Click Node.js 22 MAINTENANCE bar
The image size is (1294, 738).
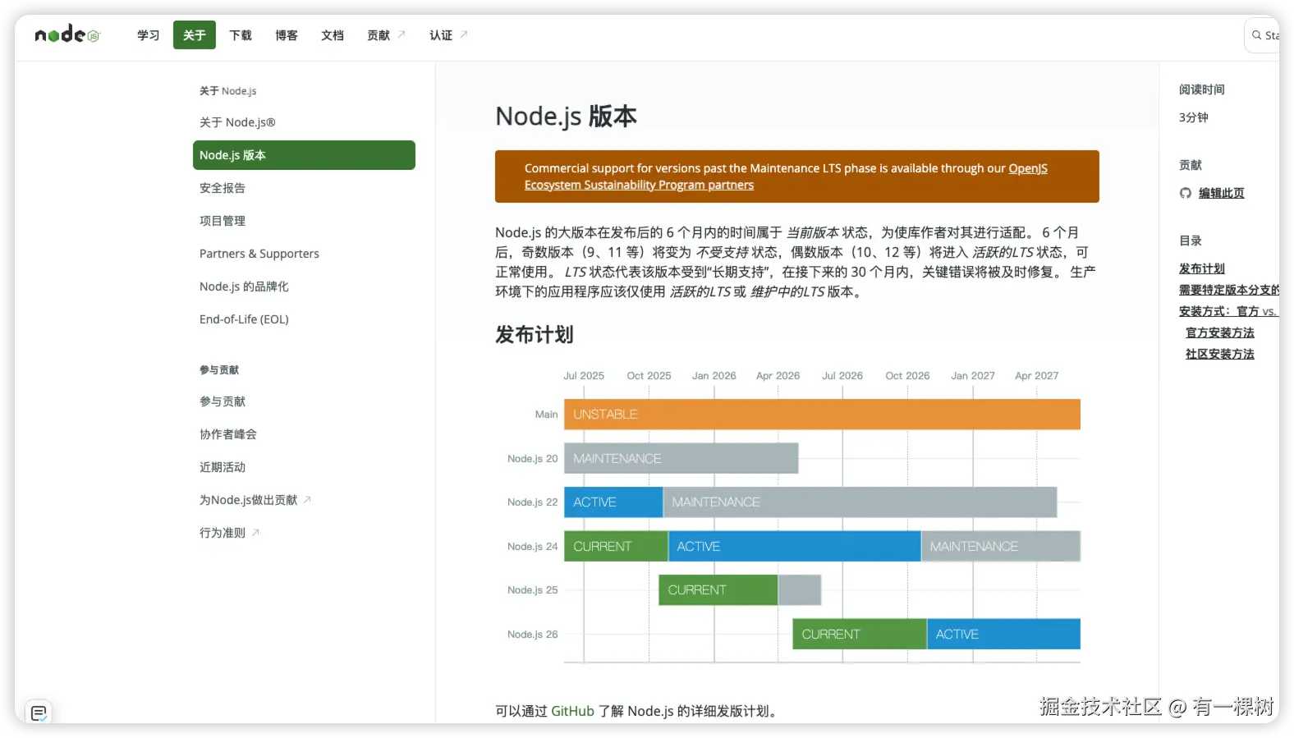pyautogui.click(x=860, y=502)
